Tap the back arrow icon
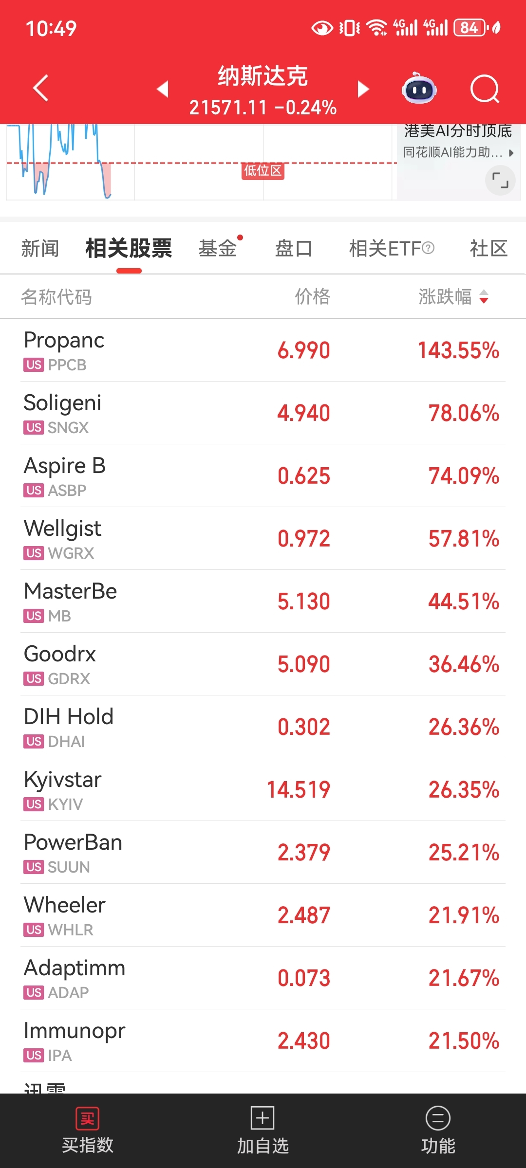 point(41,88)
